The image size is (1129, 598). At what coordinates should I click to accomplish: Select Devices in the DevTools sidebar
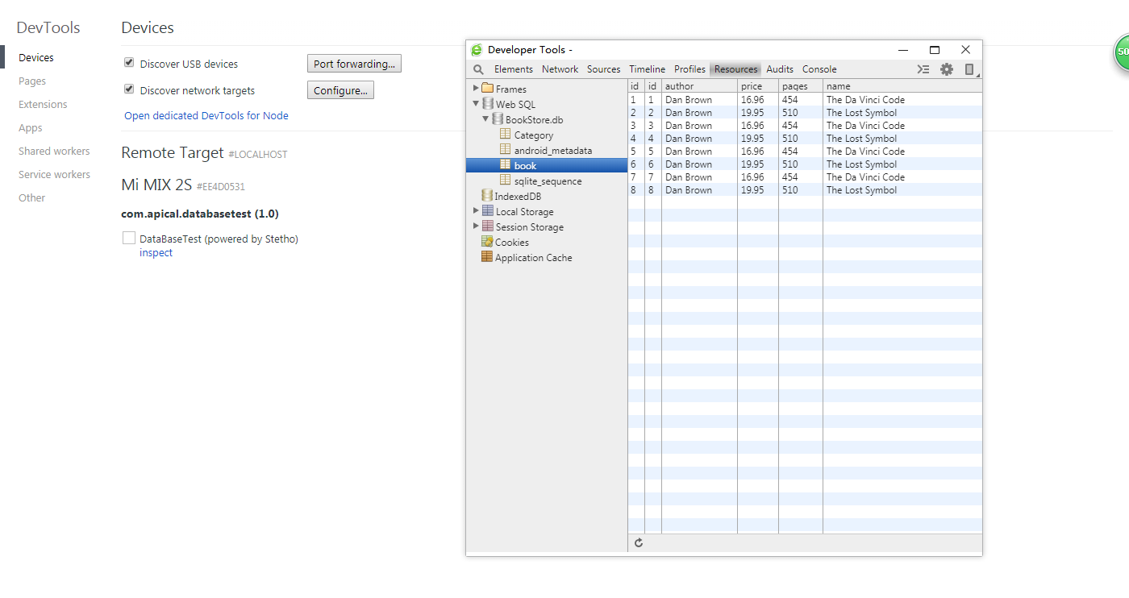coord(36,58)
